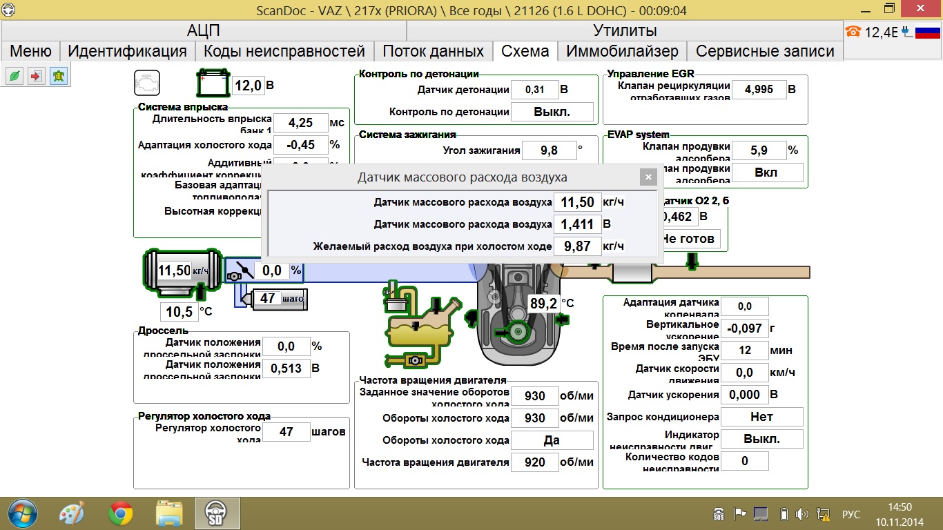The width and height of the screenshot is (943, 530).
Task: Click the coolant temperature sensor on the engine's right side
Action: click(x=563, y=319)
